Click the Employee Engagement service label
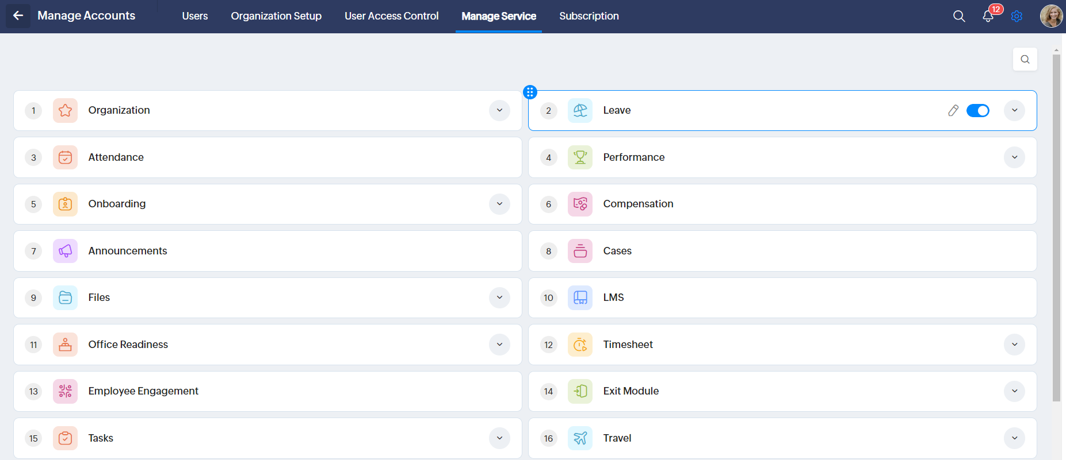Viewport: 1066px width, 460px height. (143, 391)
